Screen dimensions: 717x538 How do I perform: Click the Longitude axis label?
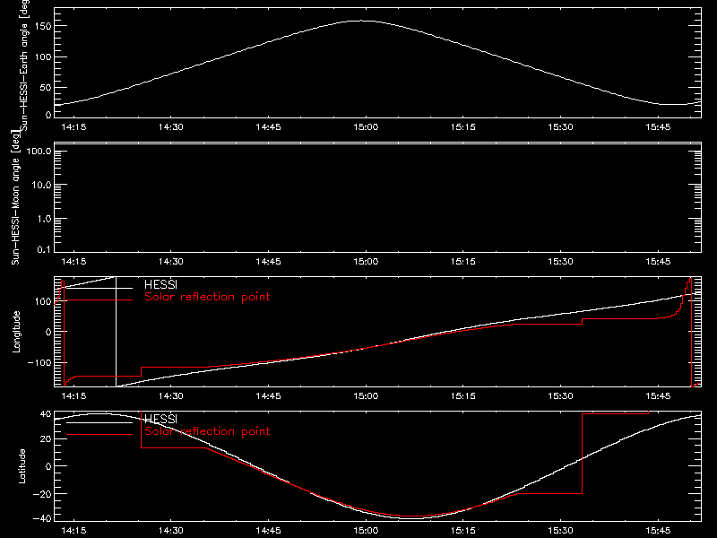coord(16,332)
